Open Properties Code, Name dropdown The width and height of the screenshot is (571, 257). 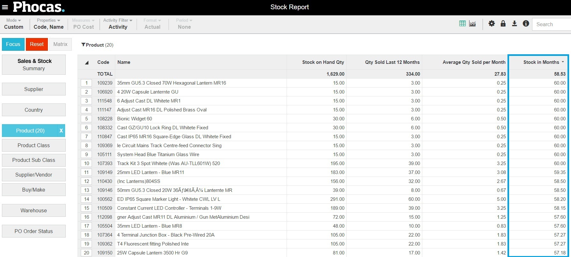pyautogui.click(x=49, y=24)
